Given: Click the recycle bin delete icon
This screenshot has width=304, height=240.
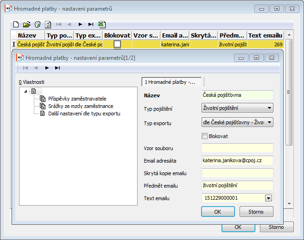Looking at the screenshot, I should (38, 25).
